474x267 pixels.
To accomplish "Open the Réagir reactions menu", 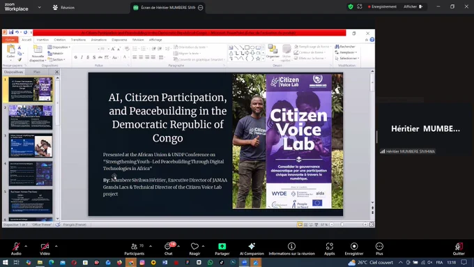I will click(x=194, y=249).
